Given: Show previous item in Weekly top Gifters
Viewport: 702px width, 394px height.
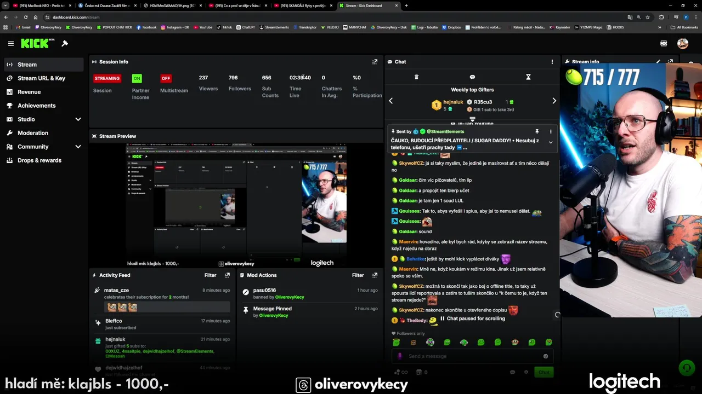Looking at the screenshot, I should 391,101.
